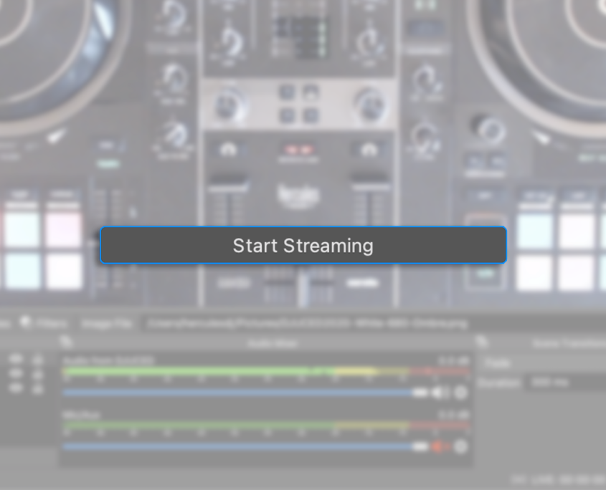Mute the top audio channel speaker icon

pyautogui.click(x=441, y=393)
